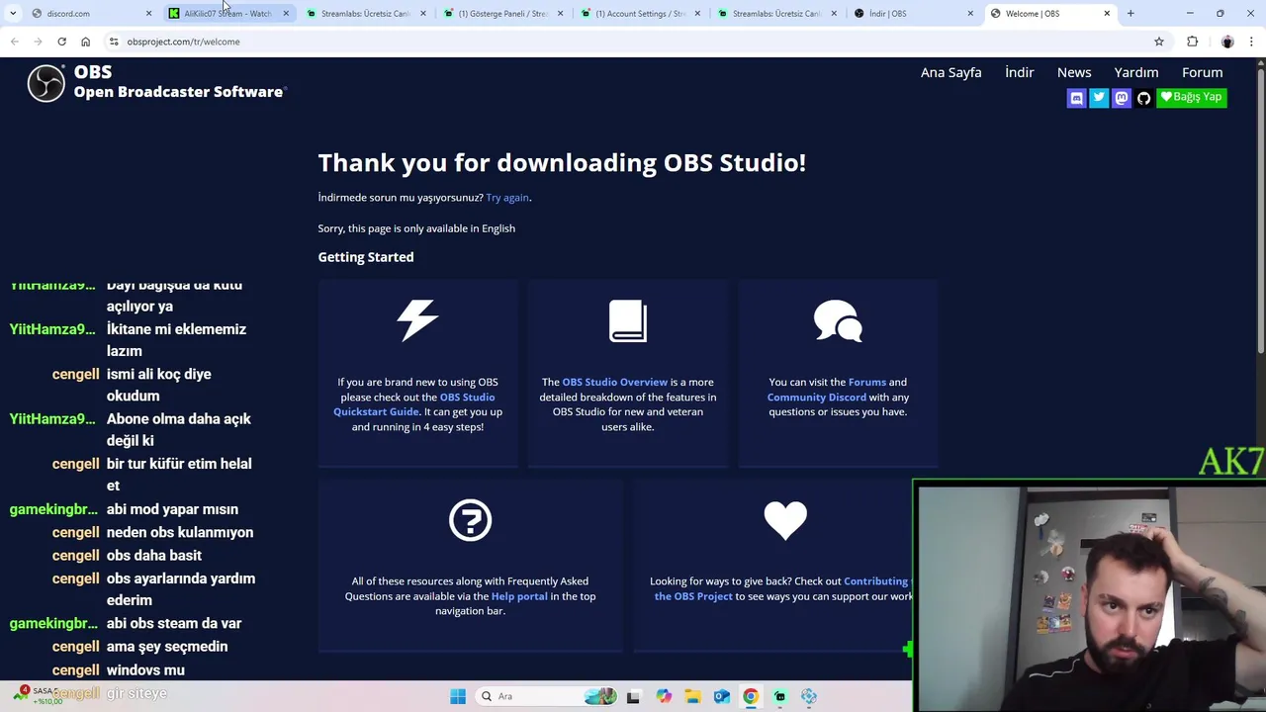Reload the page with browser refresh icon
Viewport: 1266px width, 712px height.
[61, 42]
